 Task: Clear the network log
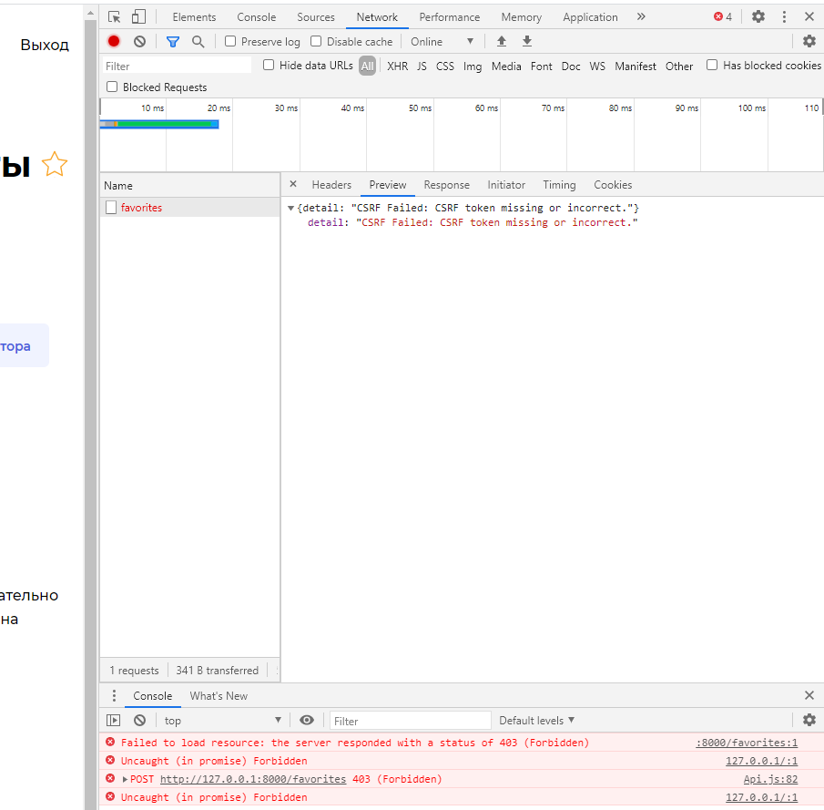[x=139, y=41]
